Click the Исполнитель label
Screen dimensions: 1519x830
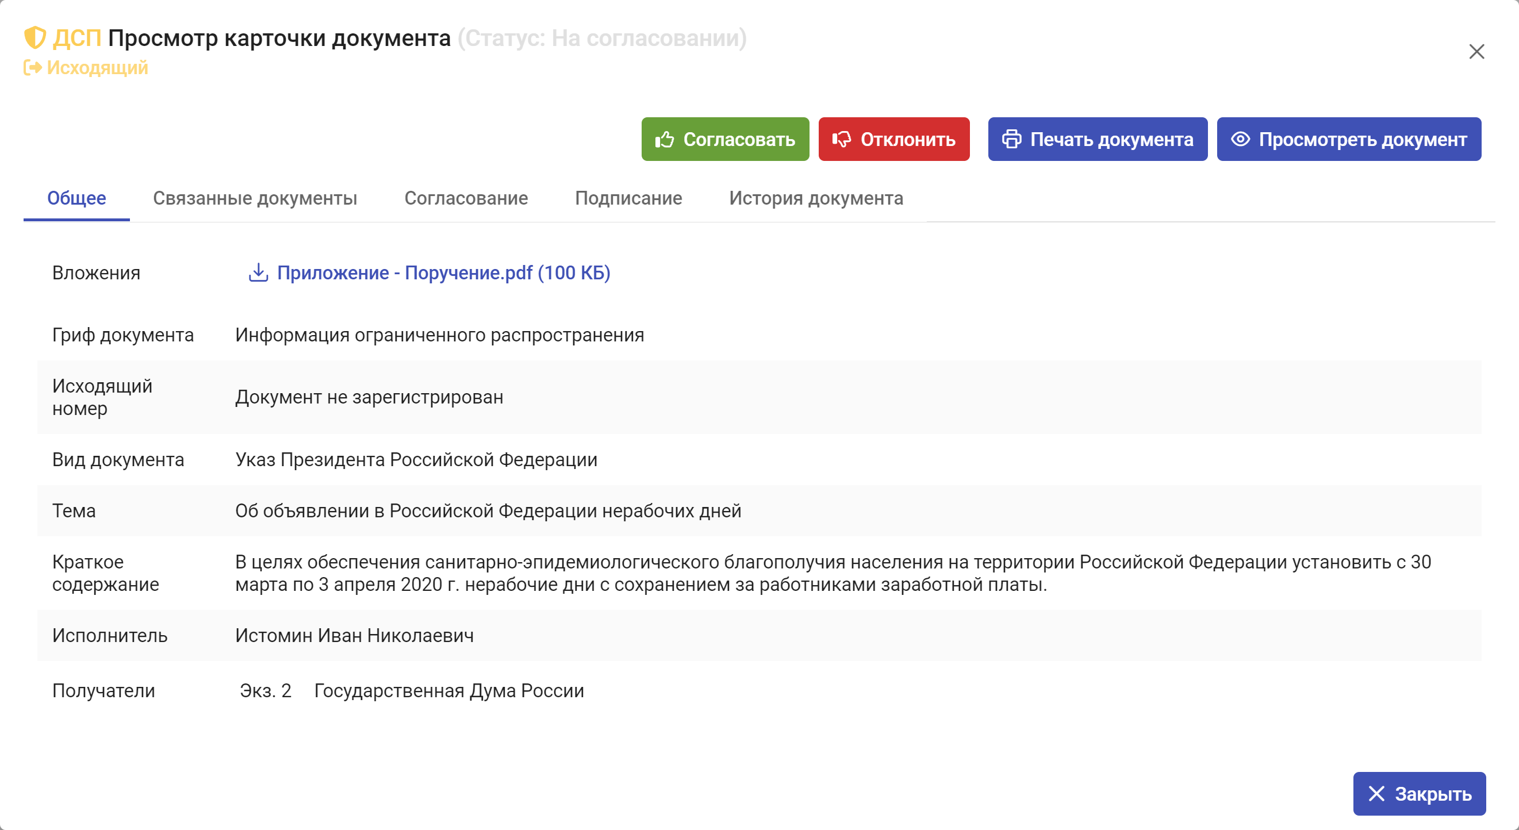110,636
